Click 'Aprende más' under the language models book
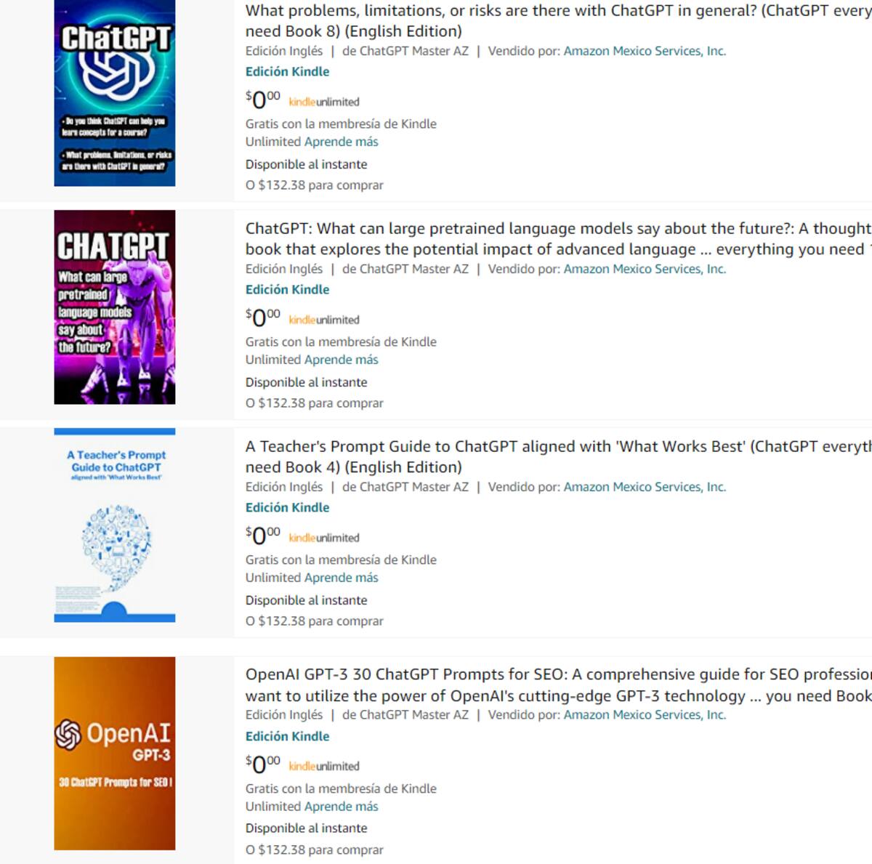Screen dimensions: 872x864 (342, 360)
